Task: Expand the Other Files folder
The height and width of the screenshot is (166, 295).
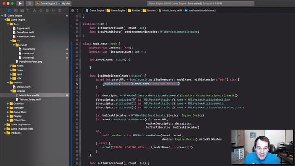Action: click(x=8, y=120)
